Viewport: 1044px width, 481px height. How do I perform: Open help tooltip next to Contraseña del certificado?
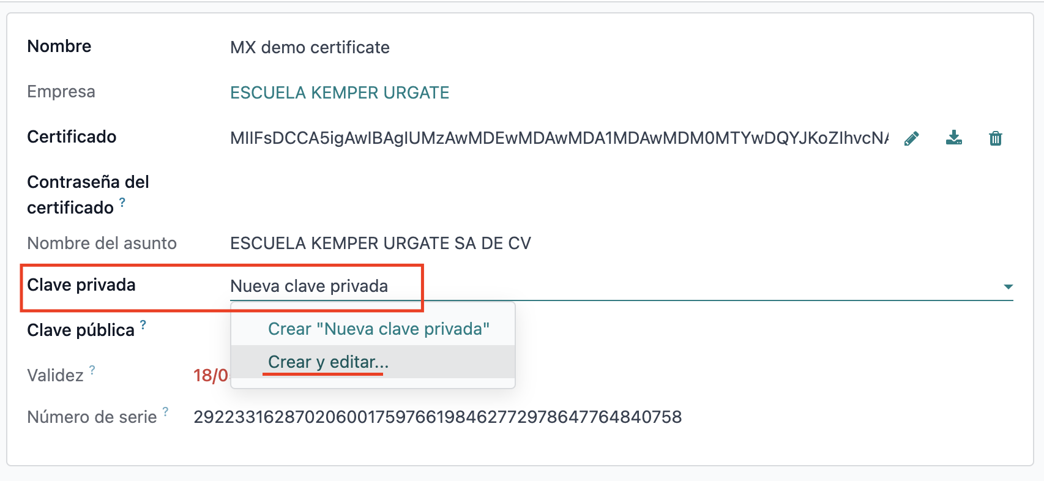coord(122,202)
